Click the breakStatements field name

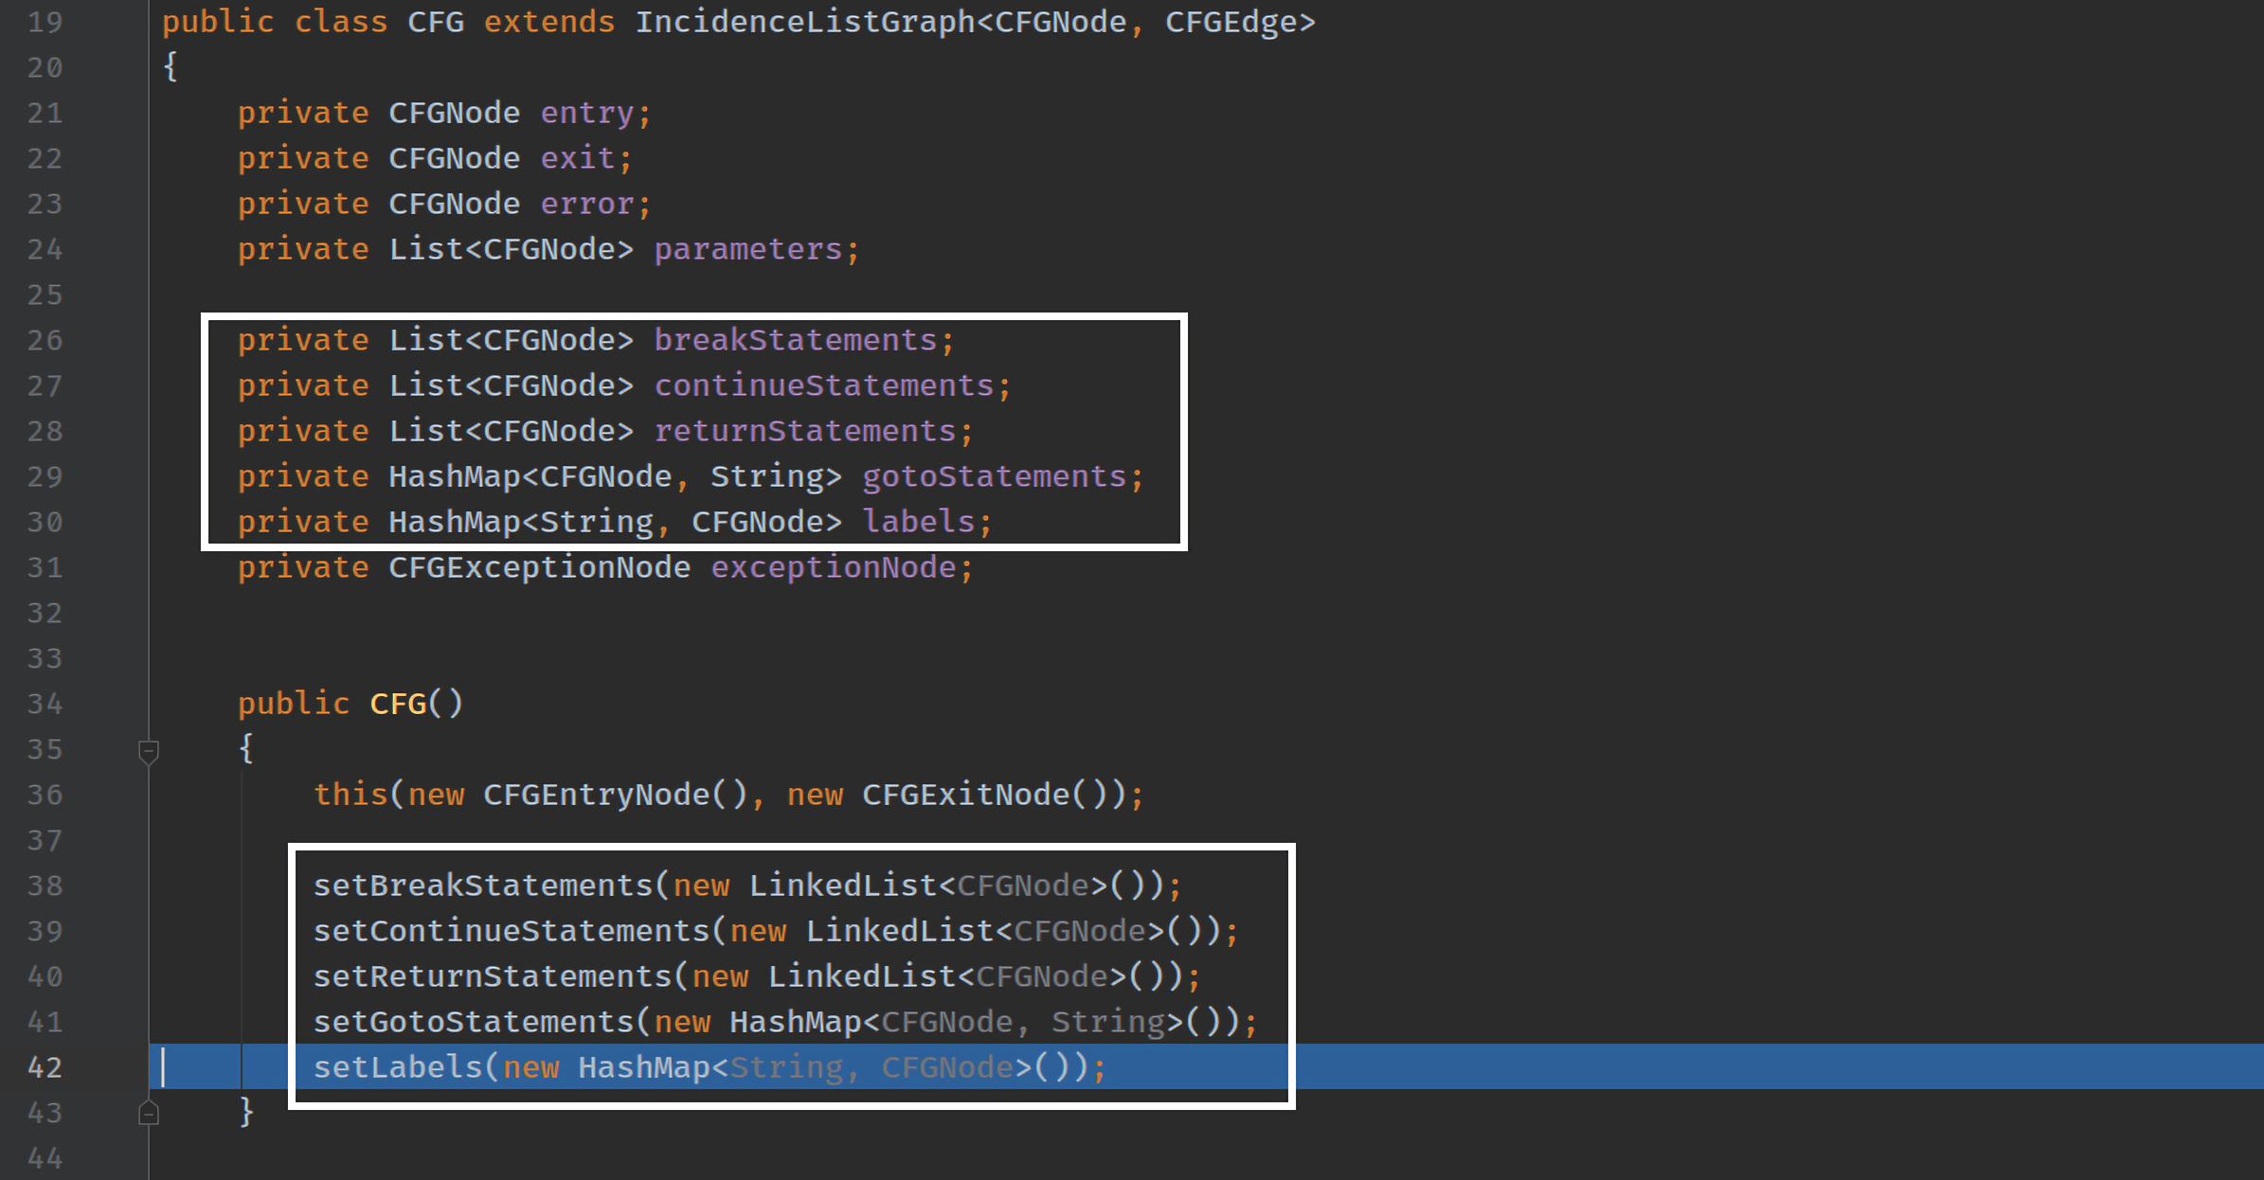coord(796,340)
